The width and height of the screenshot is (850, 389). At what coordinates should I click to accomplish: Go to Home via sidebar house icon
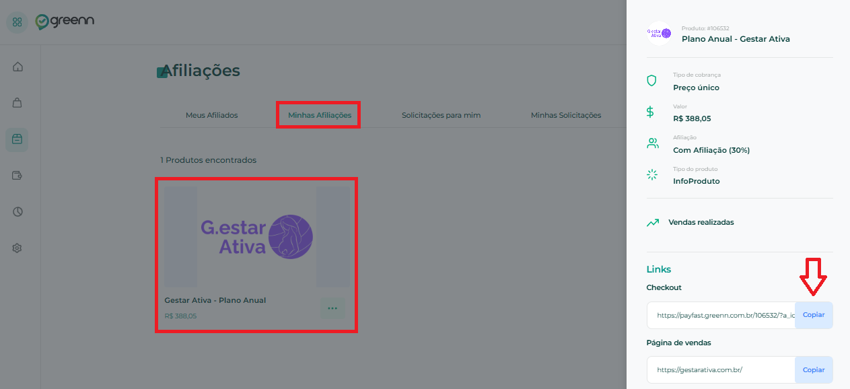pos(17,67)
